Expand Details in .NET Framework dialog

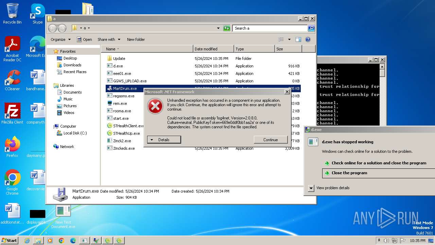pos(164,140)
